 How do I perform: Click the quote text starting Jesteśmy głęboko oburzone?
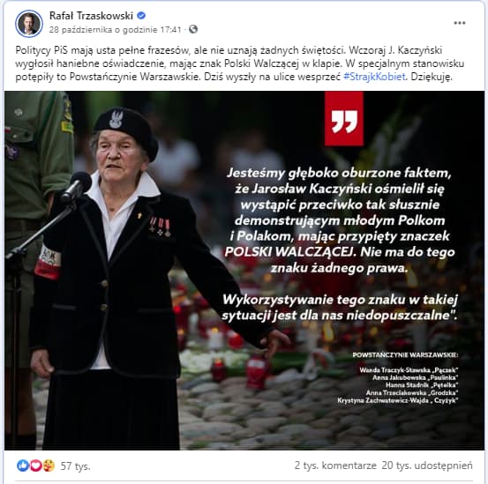[x=340, y=220]
